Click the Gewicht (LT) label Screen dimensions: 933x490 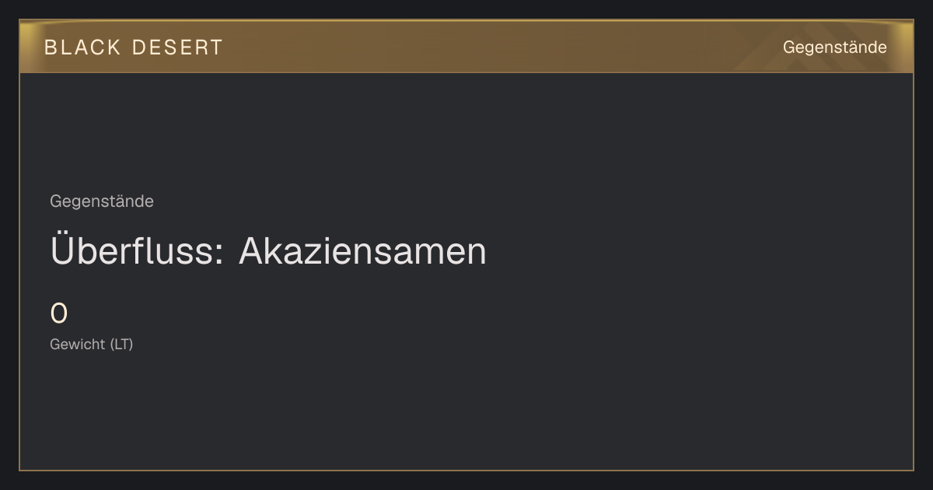[92, 344]
